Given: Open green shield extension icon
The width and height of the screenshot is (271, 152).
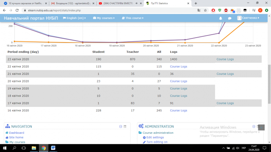Looking at the screenshot, I should coord(220,10).
